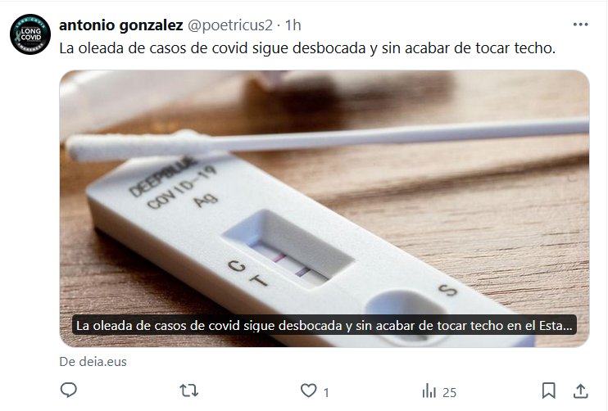Click the share upload arrow icon
608x411 pixels.
(580, 391)
